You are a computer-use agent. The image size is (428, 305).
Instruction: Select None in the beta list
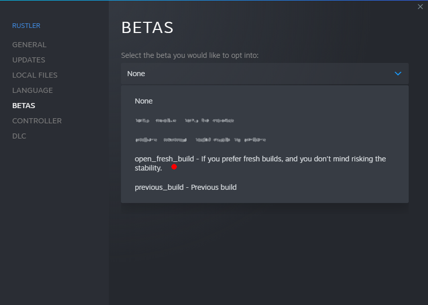[143, 101]
